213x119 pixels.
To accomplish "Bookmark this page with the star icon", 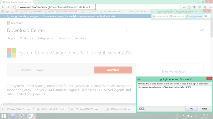I will pyautogui.click(x=178, y=7).
